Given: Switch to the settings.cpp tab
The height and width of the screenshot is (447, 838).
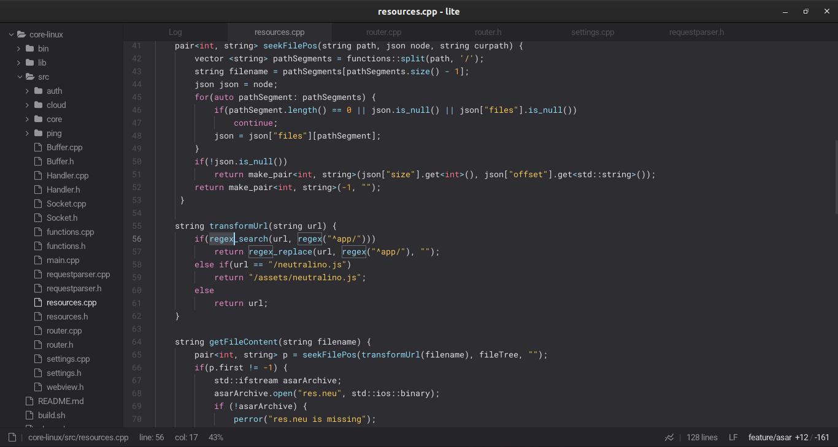Looking at the screenshot, I should [593, 32].
